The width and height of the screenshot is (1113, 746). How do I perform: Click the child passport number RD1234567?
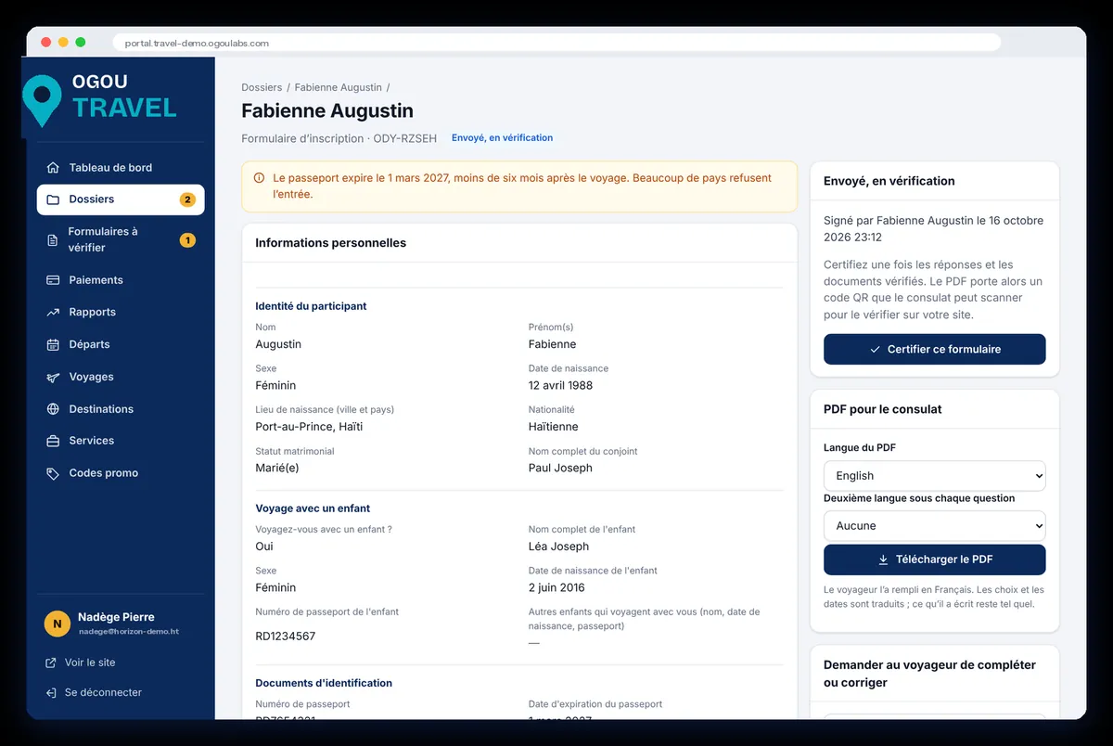coord(286,637)
